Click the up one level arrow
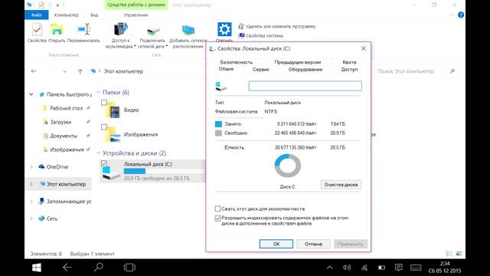490x276 pixels. [80, 71]
